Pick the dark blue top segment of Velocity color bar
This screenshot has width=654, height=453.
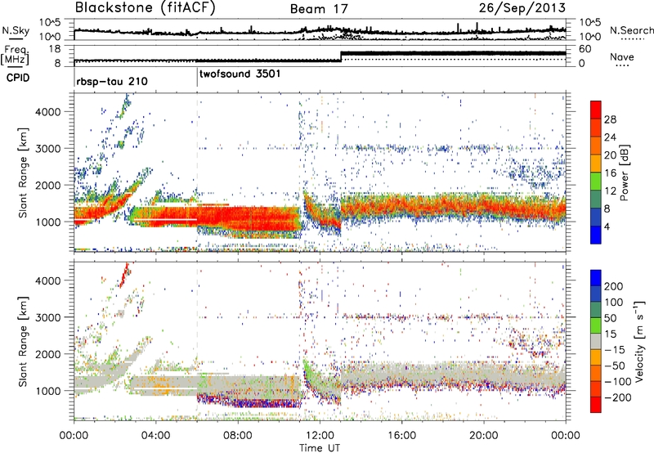(596, 278)
